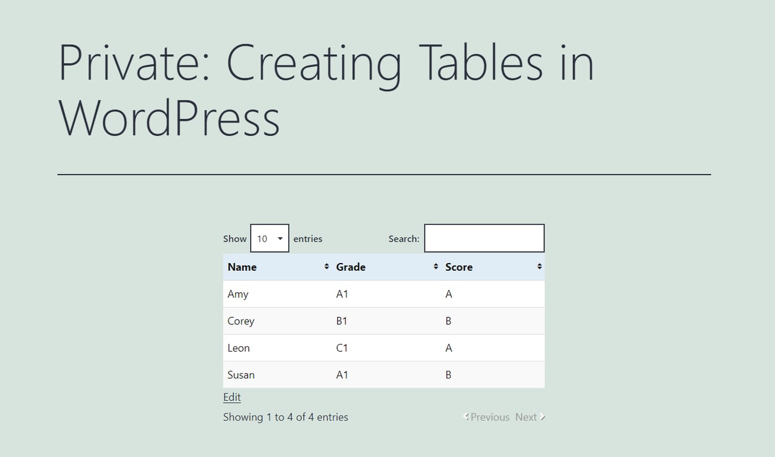Screen dimensions: 775x457
Task: Click the Showing 1 to 4 entries text
Action: [286, 417]
